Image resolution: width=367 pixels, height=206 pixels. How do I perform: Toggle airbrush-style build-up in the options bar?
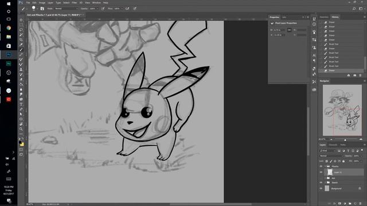(127, 9)
